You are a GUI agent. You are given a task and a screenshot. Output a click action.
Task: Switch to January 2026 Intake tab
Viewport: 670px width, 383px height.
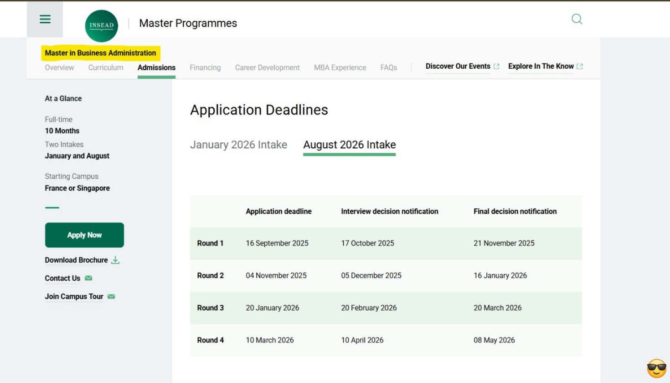click(x=238, y=145)
